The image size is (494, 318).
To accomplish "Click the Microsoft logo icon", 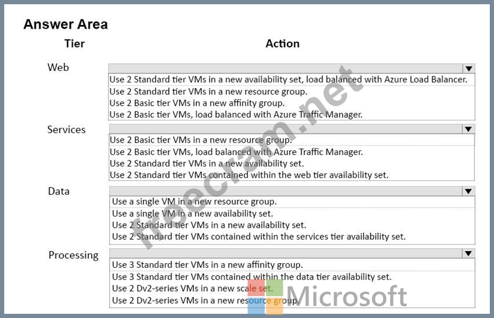I will click(265, 296).
